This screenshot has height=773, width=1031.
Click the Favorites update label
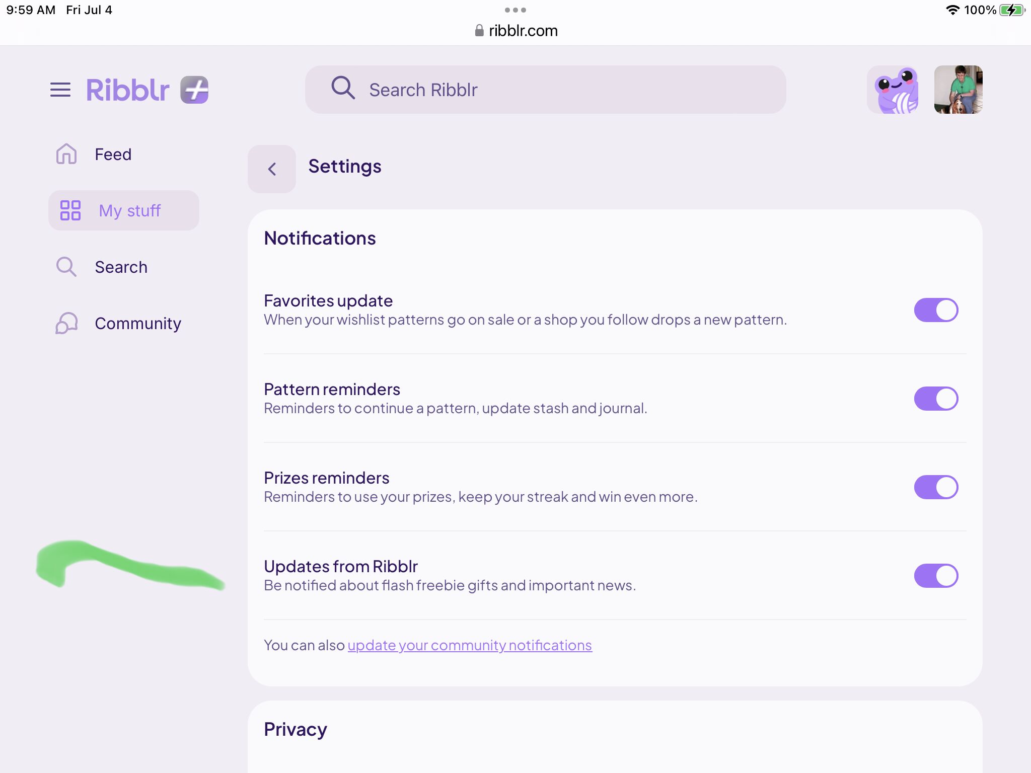(x=328, y=301)
